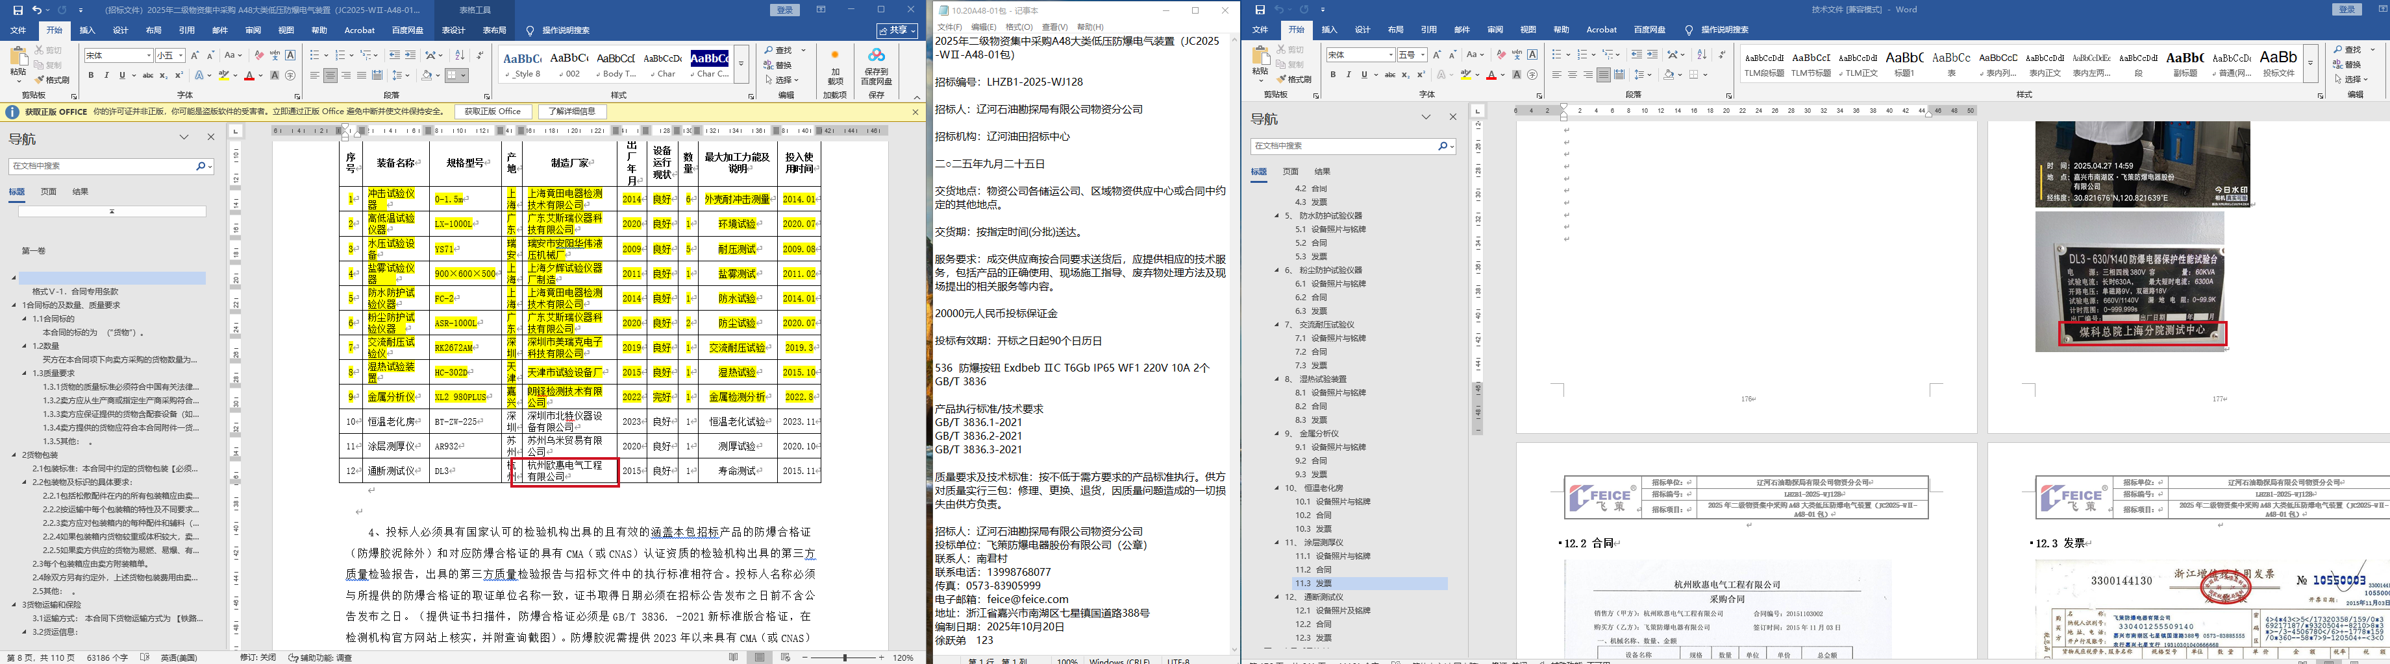The image size is (2390, 664).
Task: Apply red font color in 招标文件 window
Action: tap(249, 76)
